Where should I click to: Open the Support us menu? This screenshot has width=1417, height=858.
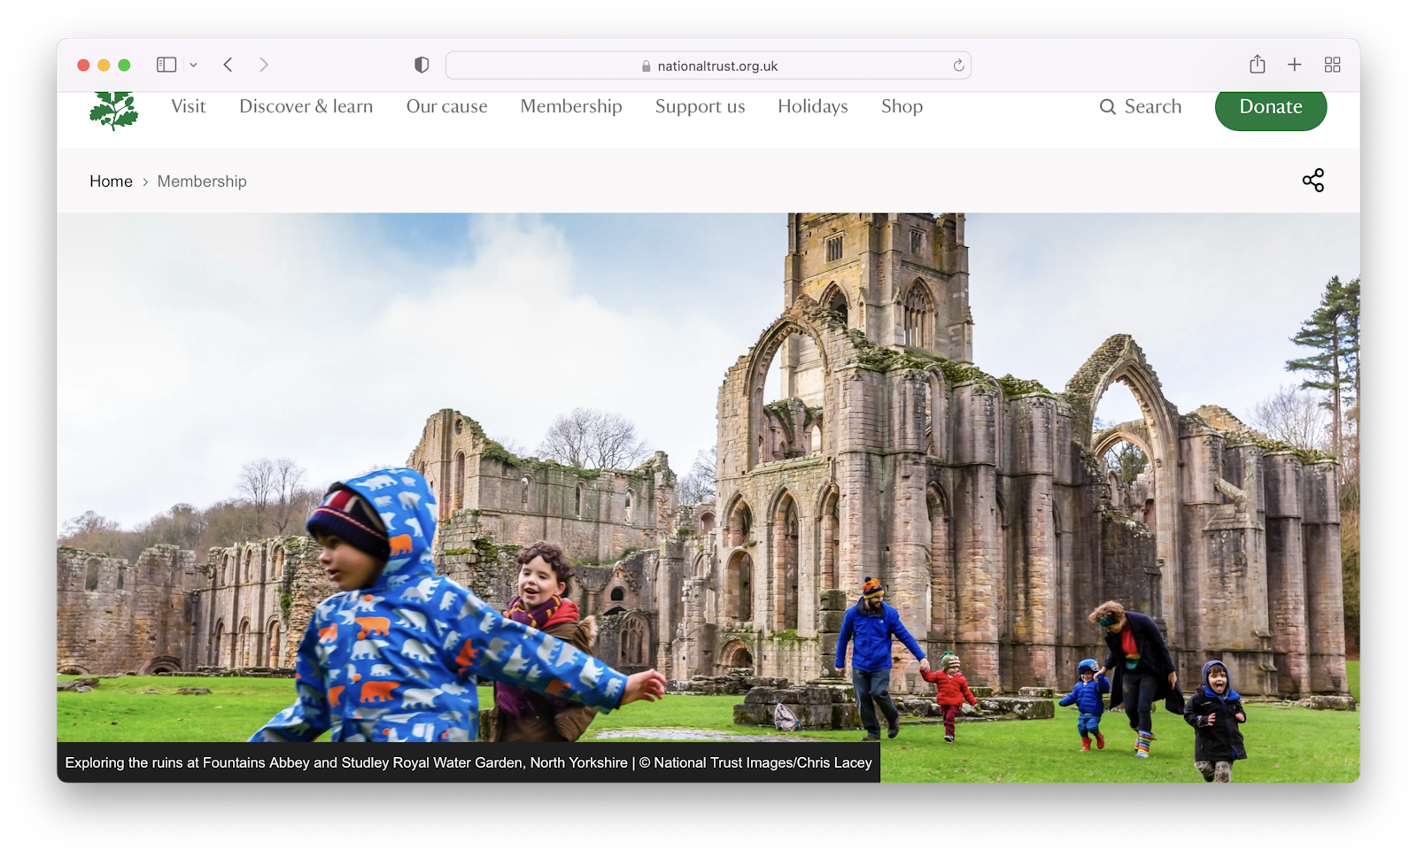700,106
